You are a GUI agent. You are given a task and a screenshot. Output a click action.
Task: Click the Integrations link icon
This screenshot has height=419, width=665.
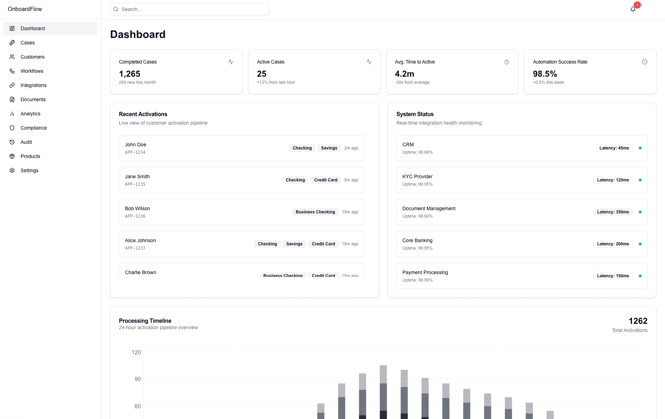(12, 85)
